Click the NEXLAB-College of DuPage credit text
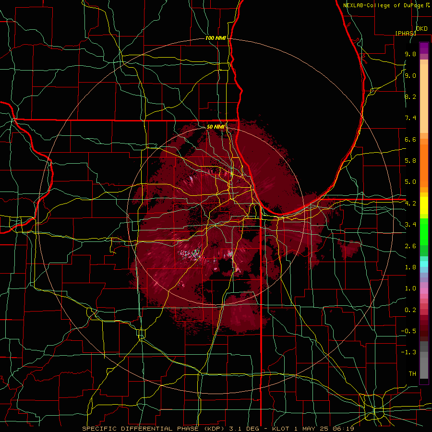432x432 pixels. pyautogui.click(x=384, y=5)
